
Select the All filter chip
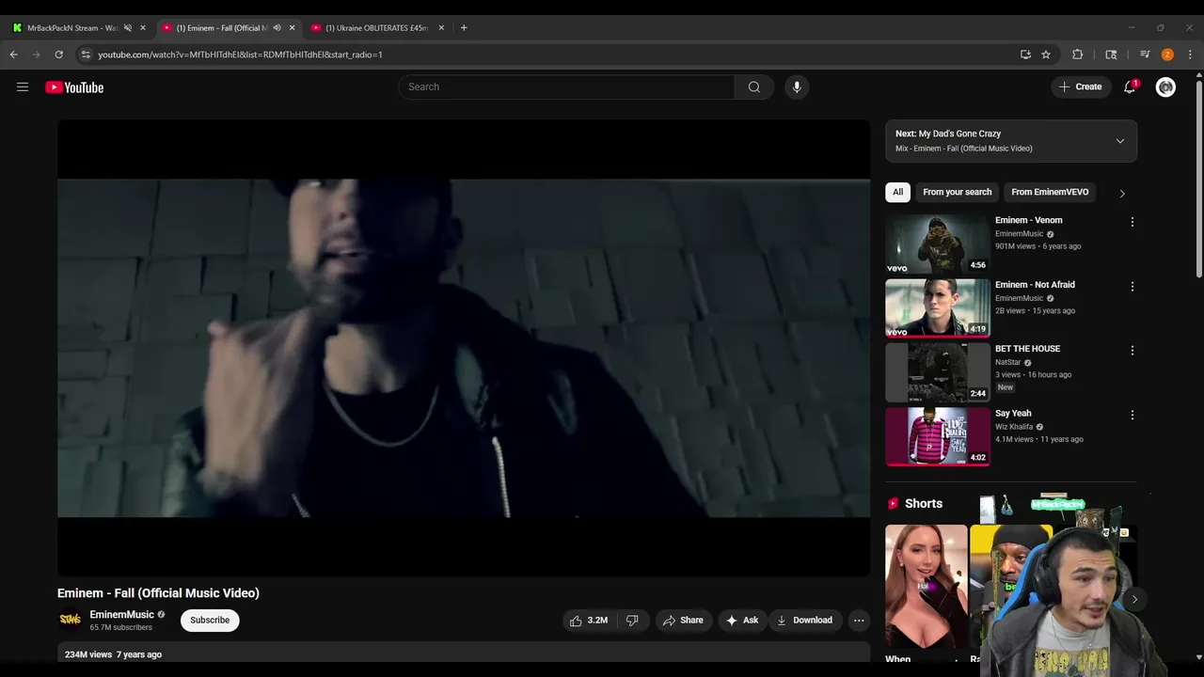[897, 192]
